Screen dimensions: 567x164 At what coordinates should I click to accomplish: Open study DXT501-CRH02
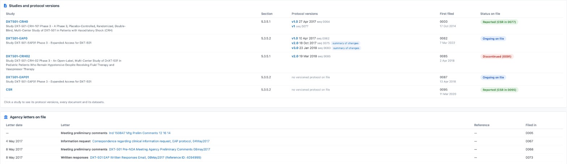[x=18, y=56]
